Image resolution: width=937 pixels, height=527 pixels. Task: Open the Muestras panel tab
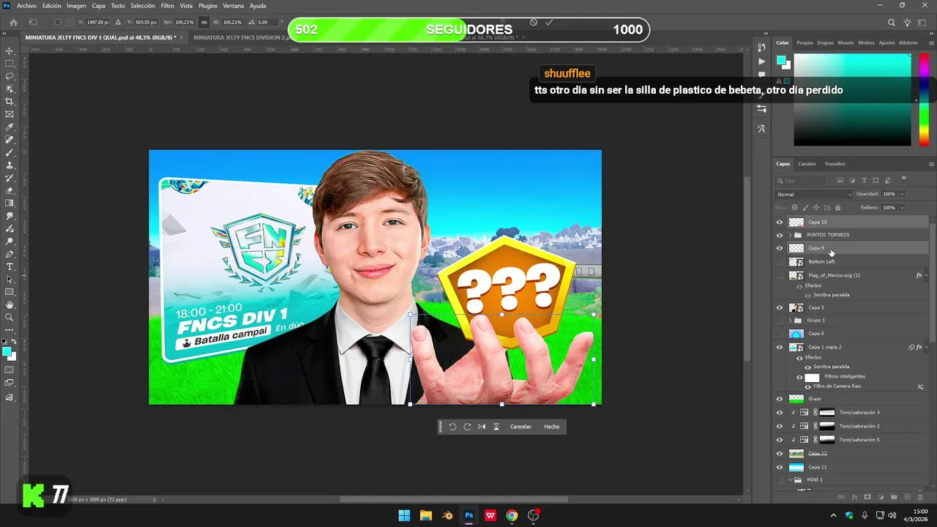coord(845,42)
